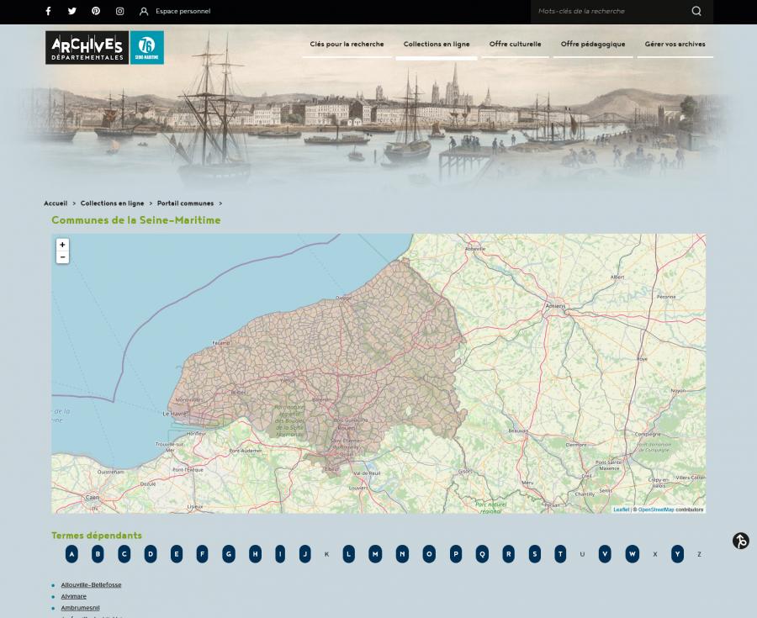Go to Accueil breadcrumb

click(56, 203)
